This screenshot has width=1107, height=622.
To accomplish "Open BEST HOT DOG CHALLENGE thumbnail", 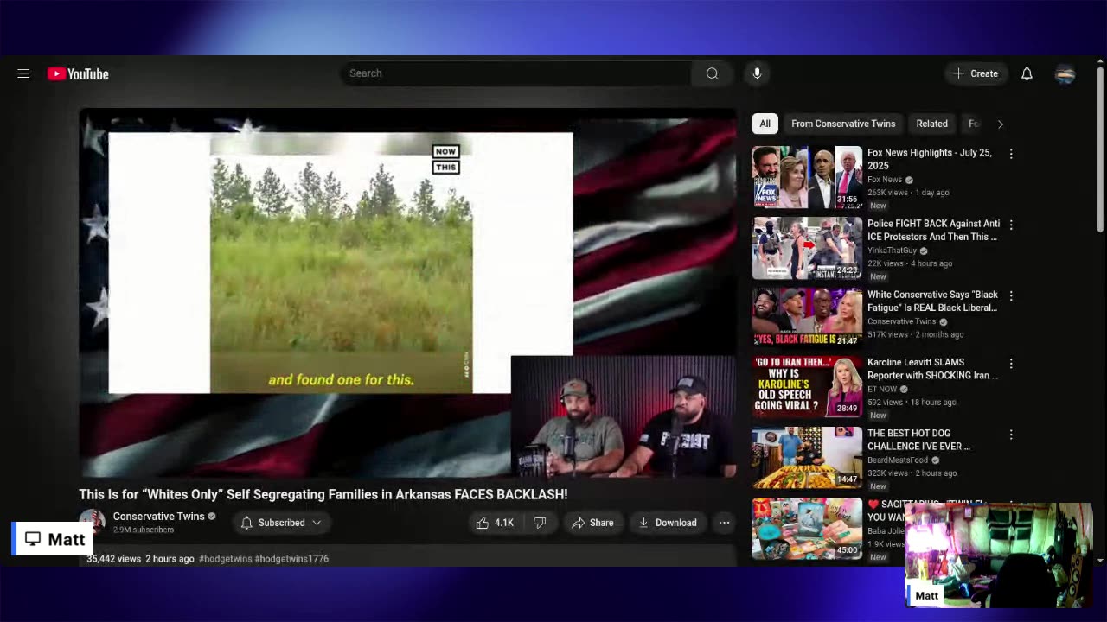I will [x=807, y=458].
